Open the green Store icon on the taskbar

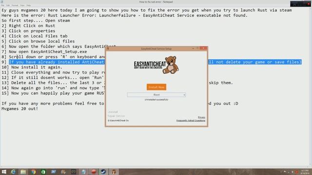[x=43, y=172]
